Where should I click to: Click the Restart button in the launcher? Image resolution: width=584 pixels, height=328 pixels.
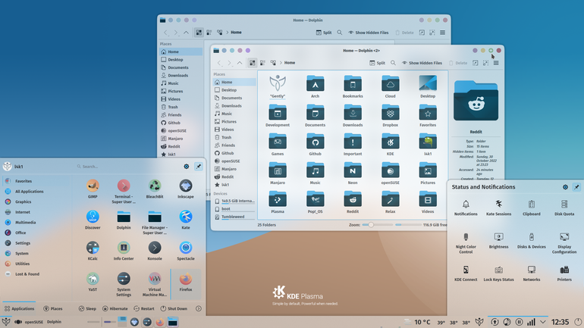(144, 308)
